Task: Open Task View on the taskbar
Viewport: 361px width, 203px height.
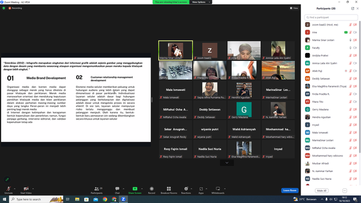Action: (68, 199)
